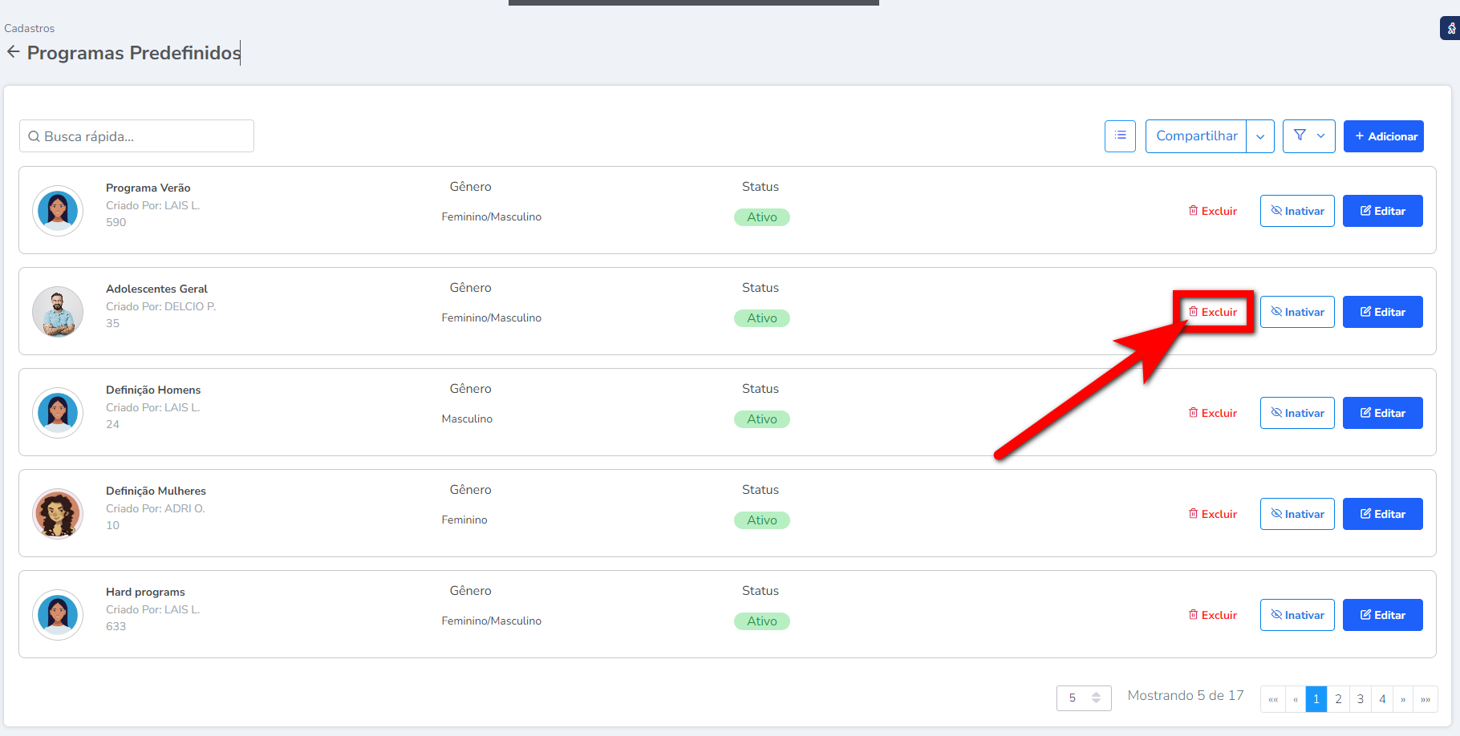The height and width of the screenshot is (736, 1460).
Task: Inactivate the Hard programs entry
Action: click(x=1297, y=615)
